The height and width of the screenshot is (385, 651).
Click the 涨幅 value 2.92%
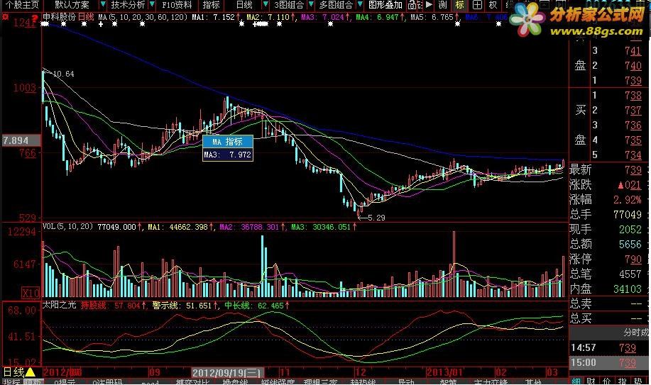[x=627, y=199]
